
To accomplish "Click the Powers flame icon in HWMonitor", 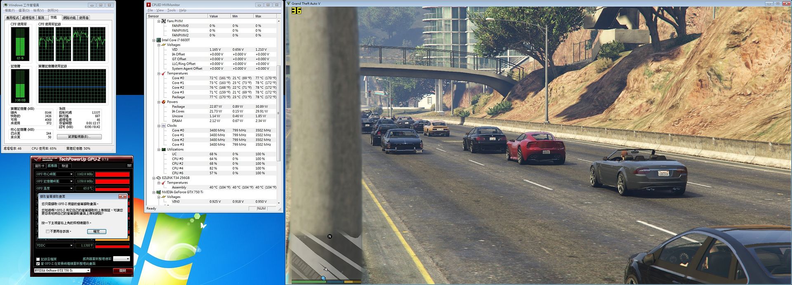I will tap(164, 102).
